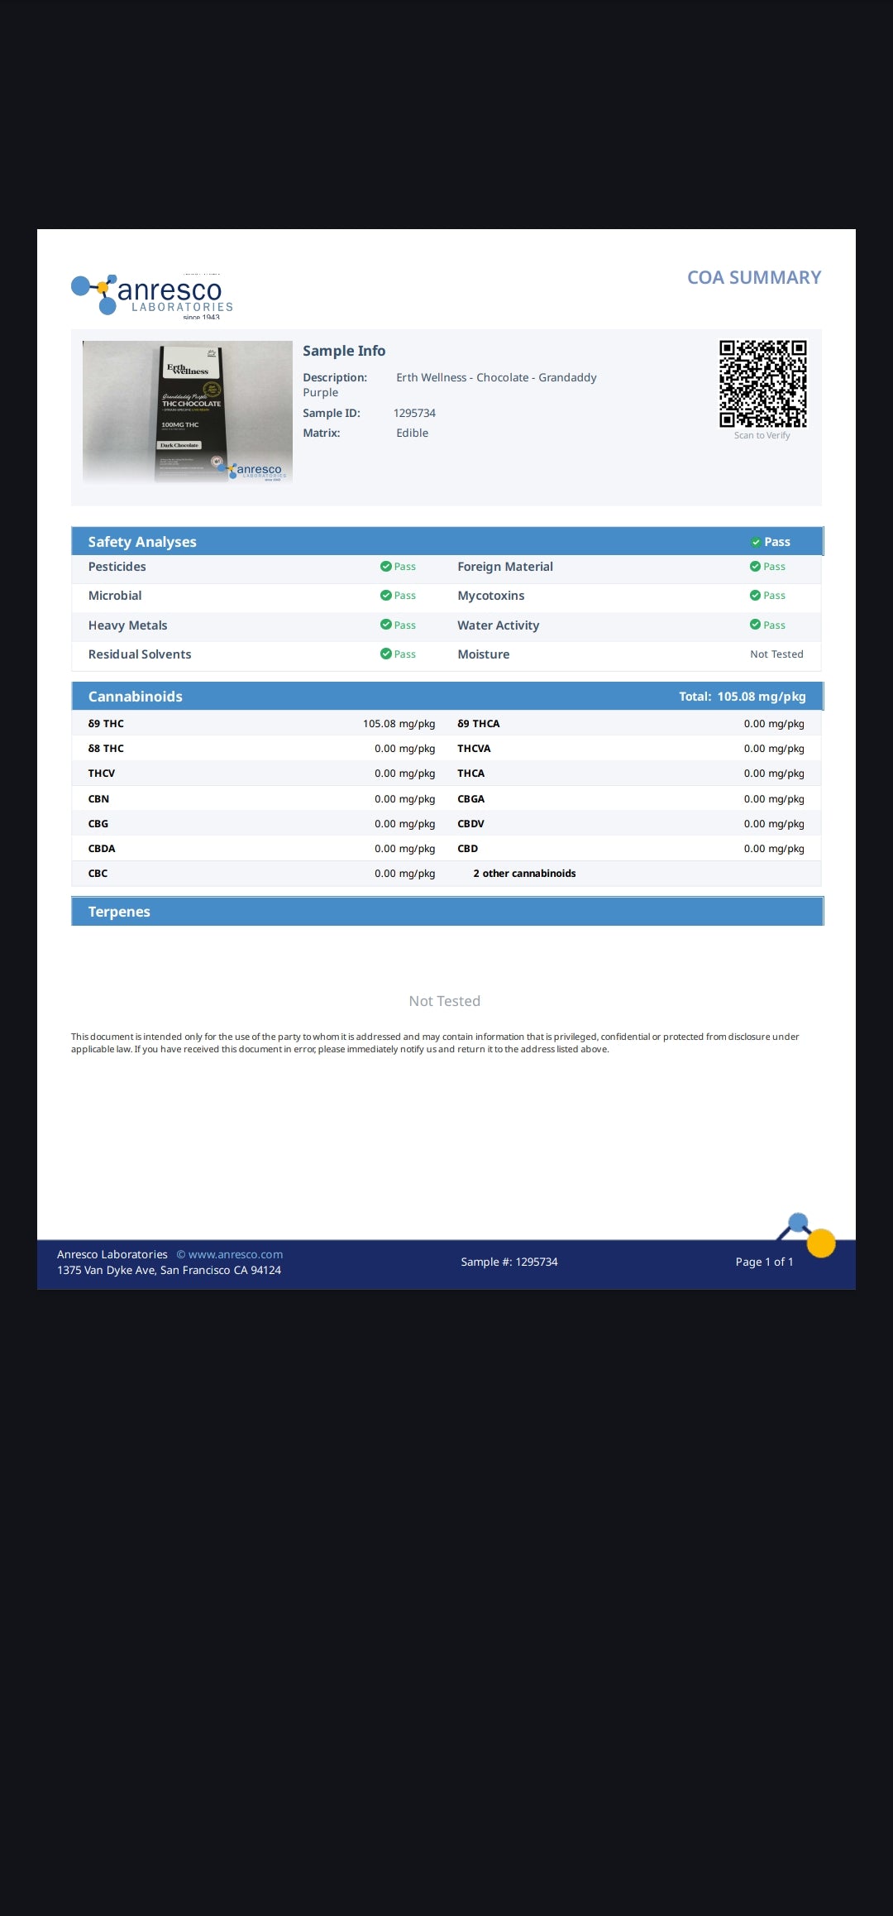
Task: Click the δ9 THC 105.08 mg/pkg value
Action: click(399, 724)
